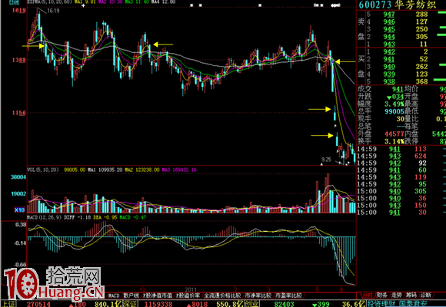This screenshot has width=446, height=307.
Task: Click the 9.25 low price label on chart
Action: [x=326, y=160]
